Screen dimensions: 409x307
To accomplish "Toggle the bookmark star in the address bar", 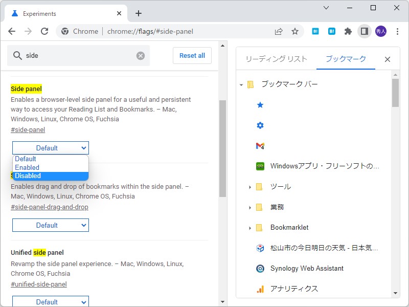I will [295, 31].
